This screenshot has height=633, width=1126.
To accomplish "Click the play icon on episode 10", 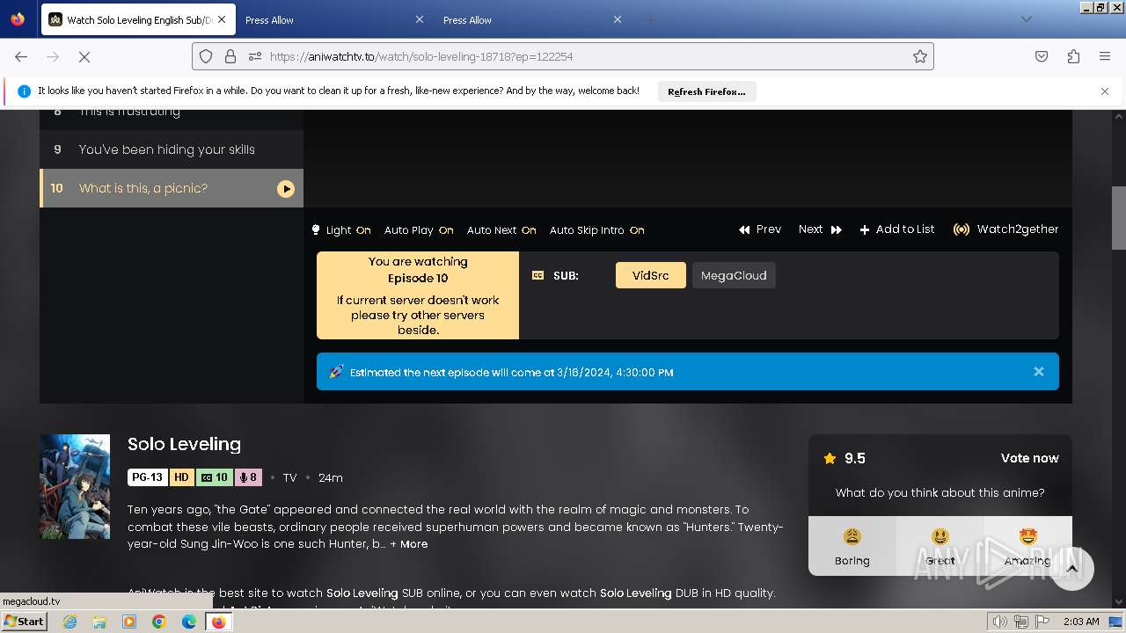I will pos(286,188).
